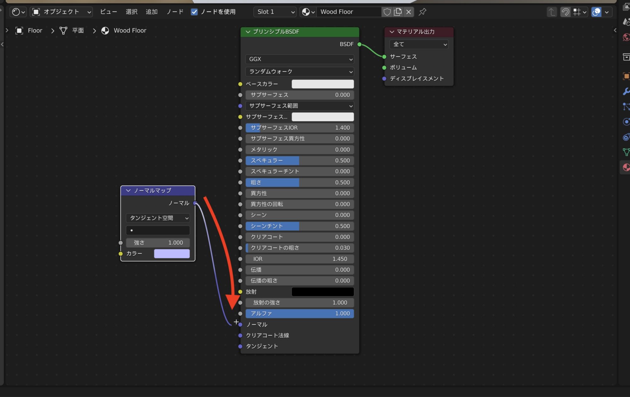Image resolution: width=630 pixels, height=397 pixels.
Task: Open Object properties orange square tab
Action: [626, 76]
